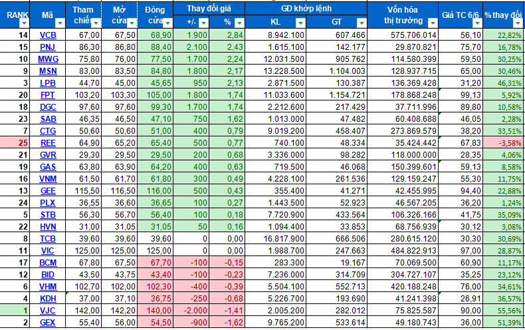Open the LPB stock link
525x330 pixels.
tap(48, 83)
